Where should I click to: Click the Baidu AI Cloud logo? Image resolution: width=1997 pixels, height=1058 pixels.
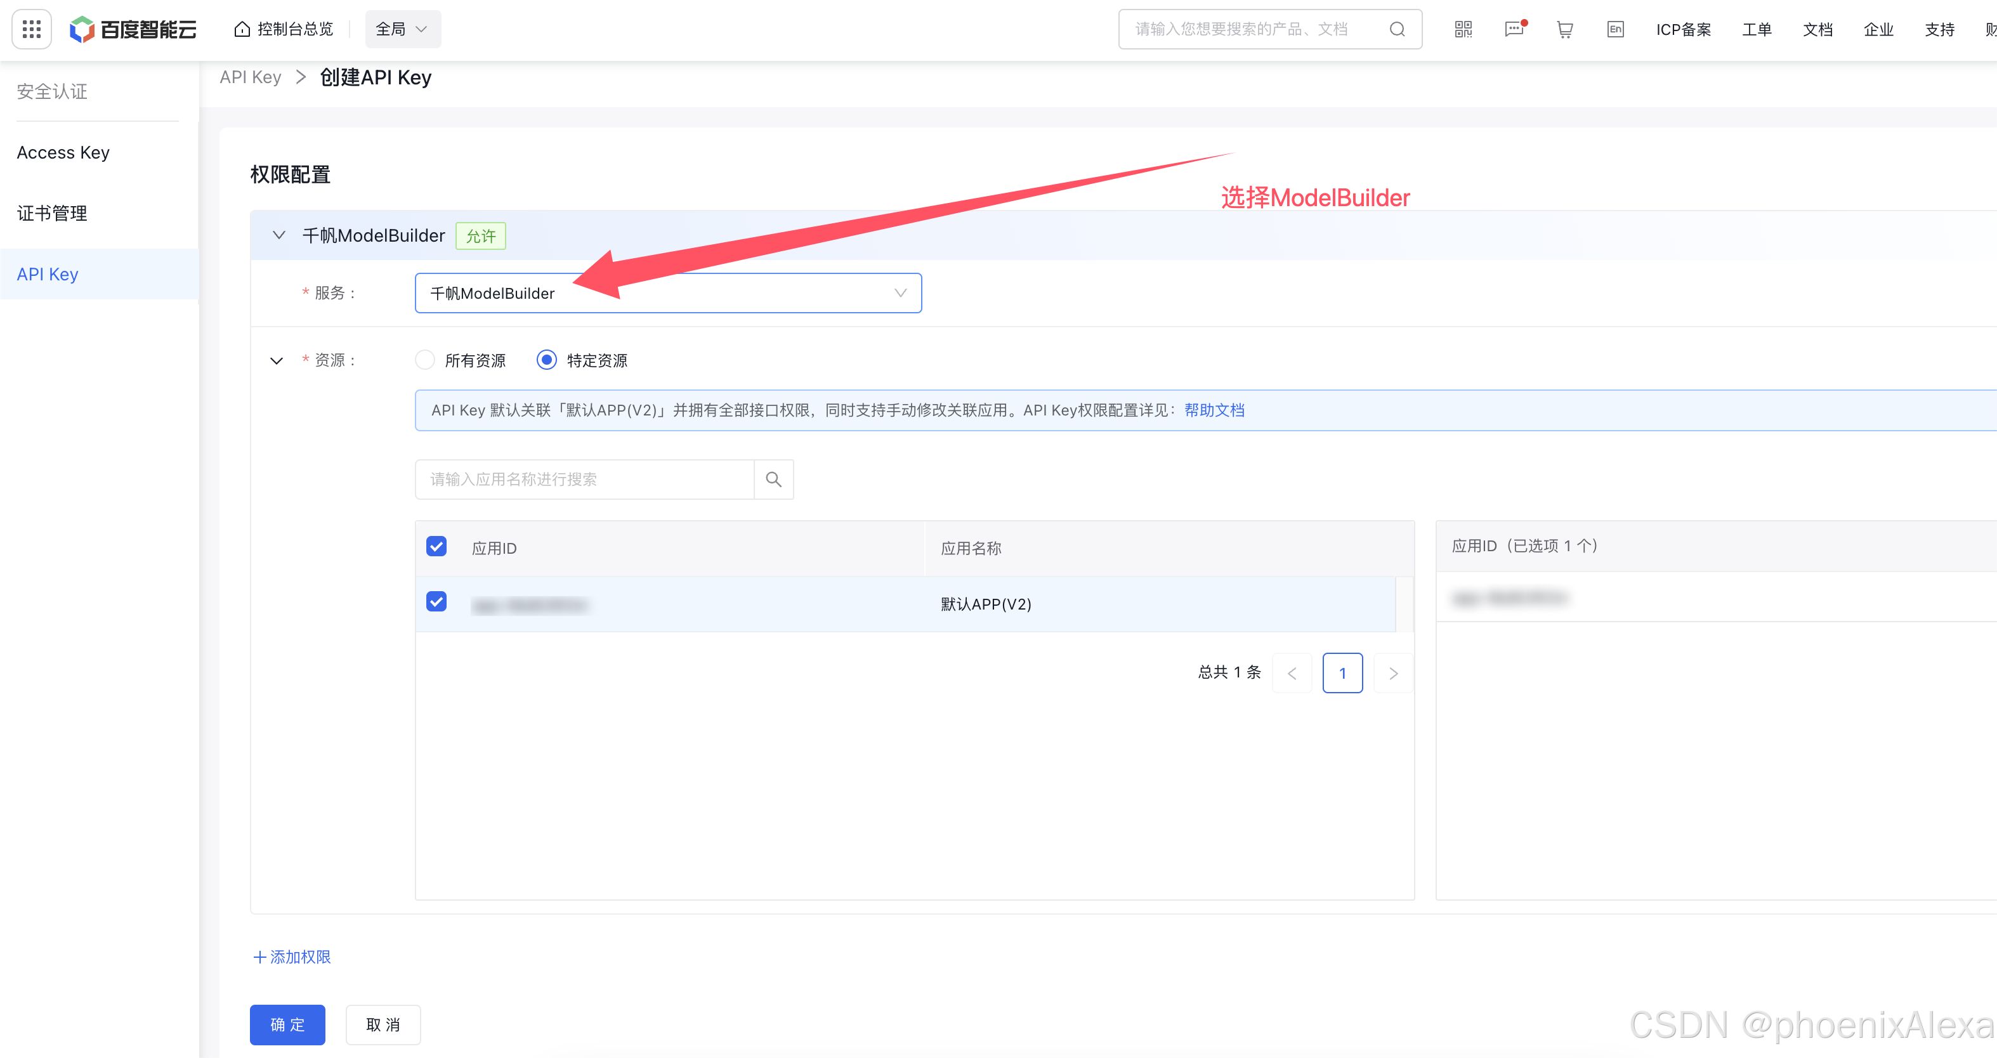click(x=133, y=29)
